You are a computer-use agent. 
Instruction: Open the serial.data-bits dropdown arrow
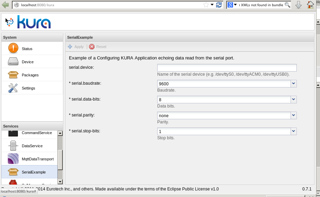point(293,100)
